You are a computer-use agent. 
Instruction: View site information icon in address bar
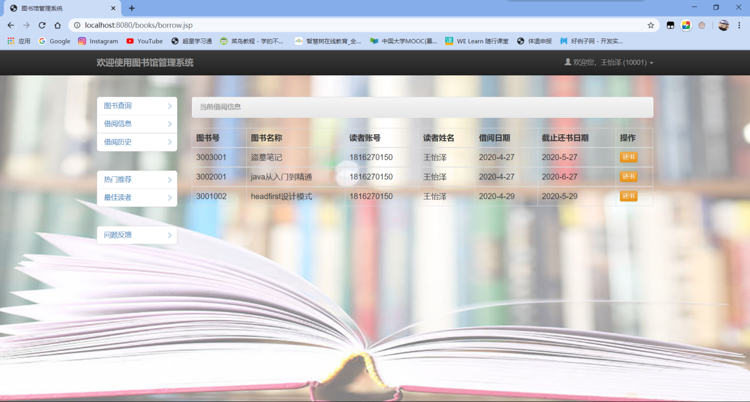77,25
